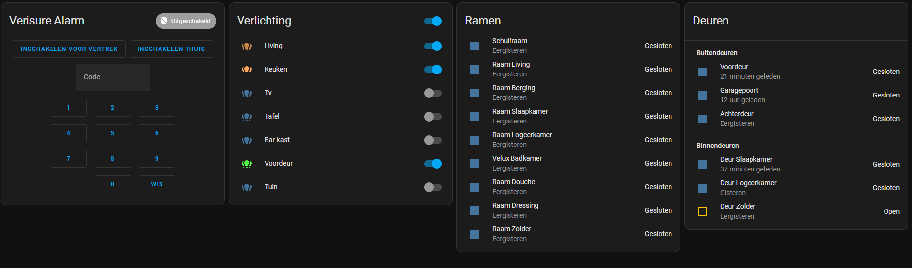Focus the alarm Code input field
This screenshot has width=912, height=268.
click(x=113, y=77)
